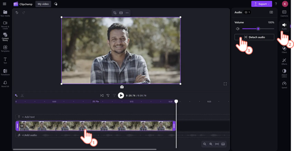Open the Your media sidebar panel
This screenshot has width=294, height=151.
click(x=5, y=13)
